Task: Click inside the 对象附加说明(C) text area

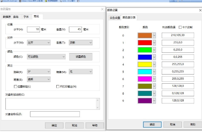Action: [51, 104]
